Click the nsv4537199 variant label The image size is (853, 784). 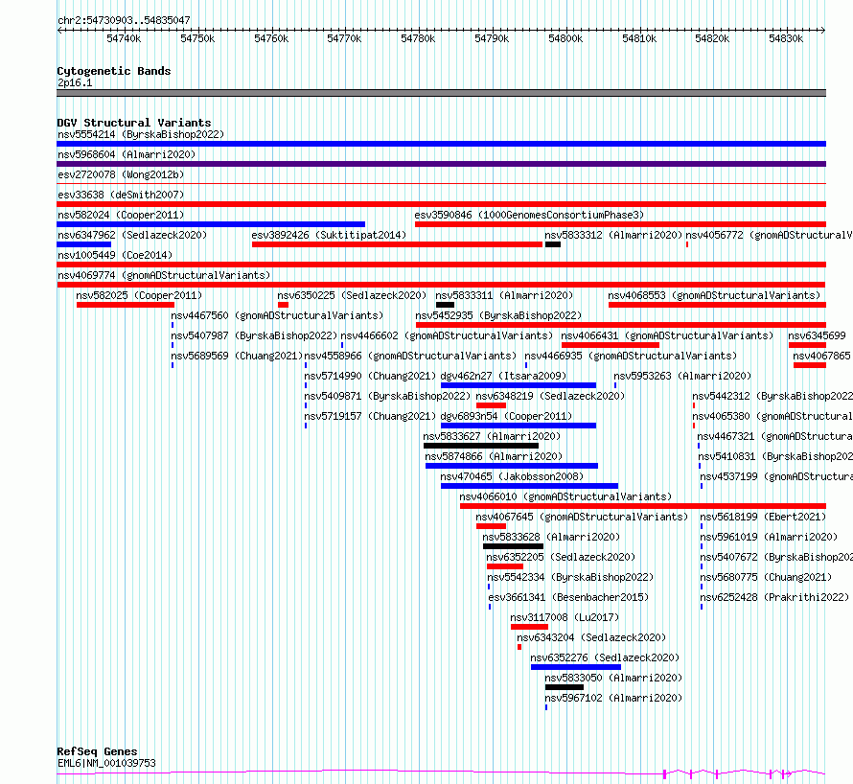(776, 476)
